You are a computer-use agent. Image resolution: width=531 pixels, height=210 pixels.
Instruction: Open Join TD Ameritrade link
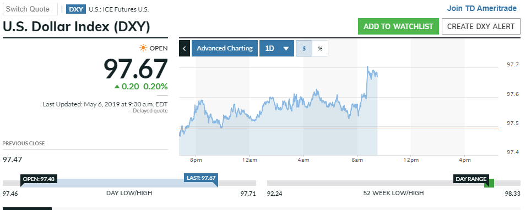click(x=482, y=8)
